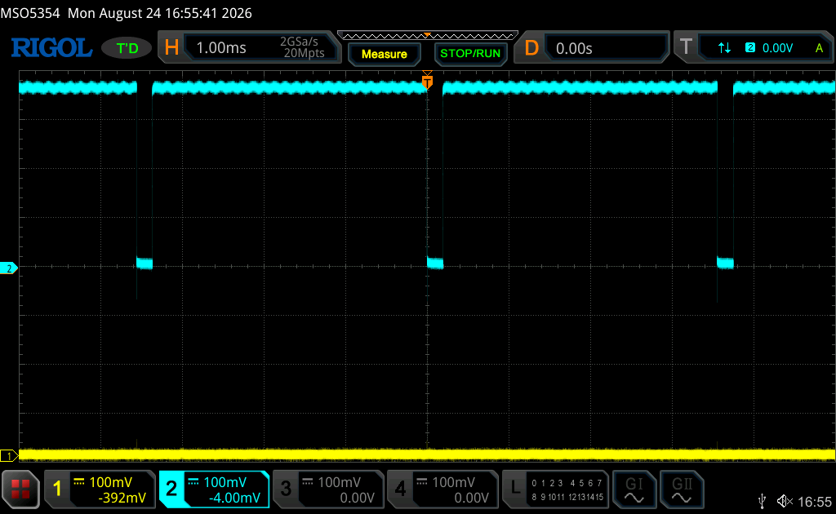
Task: Toggle channel 1 yellow label
Action: click(58, 489)
